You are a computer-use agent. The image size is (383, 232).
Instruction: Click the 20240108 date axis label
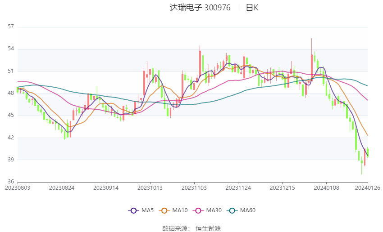327,188
